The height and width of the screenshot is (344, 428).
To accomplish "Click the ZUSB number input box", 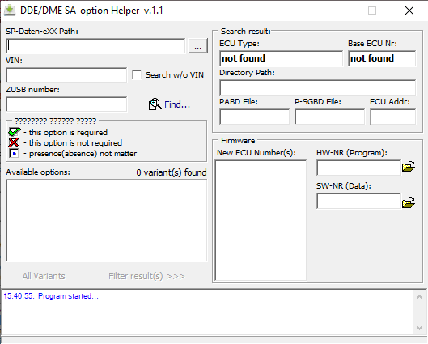I will tap(66, 104).
